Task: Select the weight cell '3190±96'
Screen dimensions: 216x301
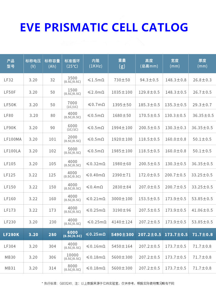Action: pos(122,210)
